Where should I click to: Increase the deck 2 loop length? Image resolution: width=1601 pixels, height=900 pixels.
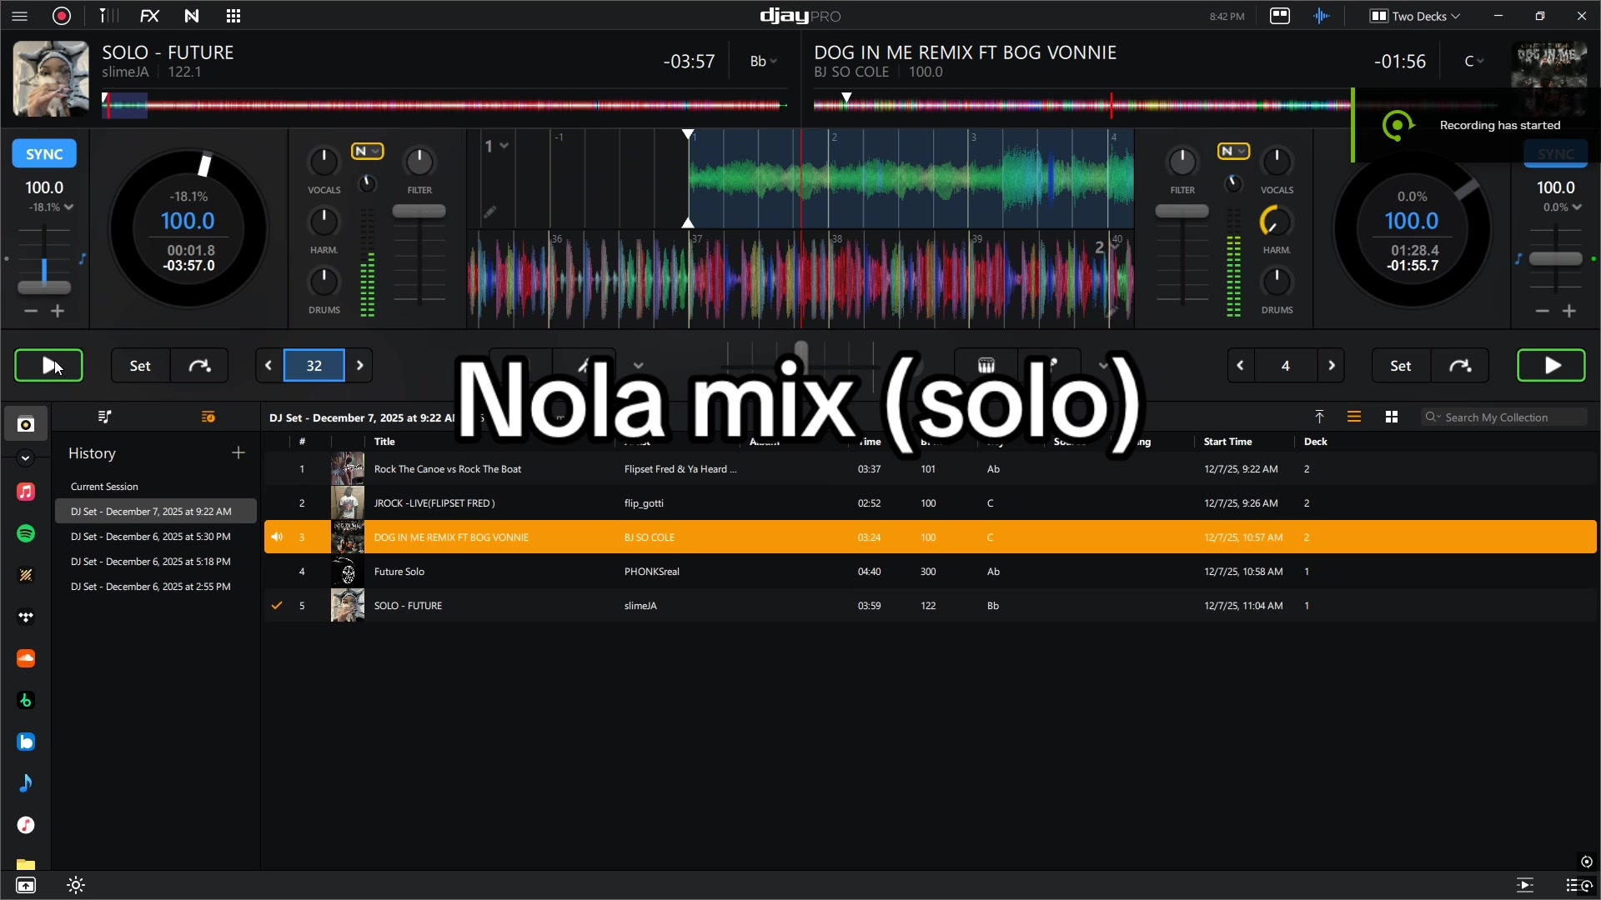click(x=1332, y=365)
